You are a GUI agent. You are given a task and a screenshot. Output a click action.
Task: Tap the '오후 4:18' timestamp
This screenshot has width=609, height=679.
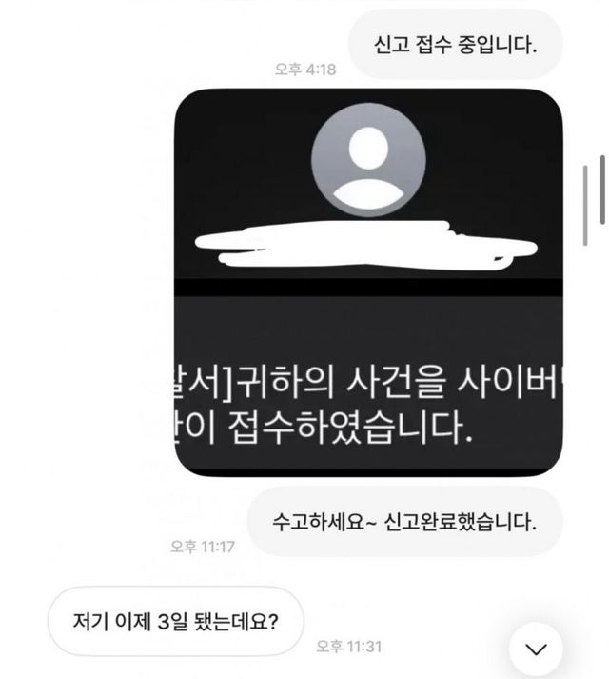point(305,70)
